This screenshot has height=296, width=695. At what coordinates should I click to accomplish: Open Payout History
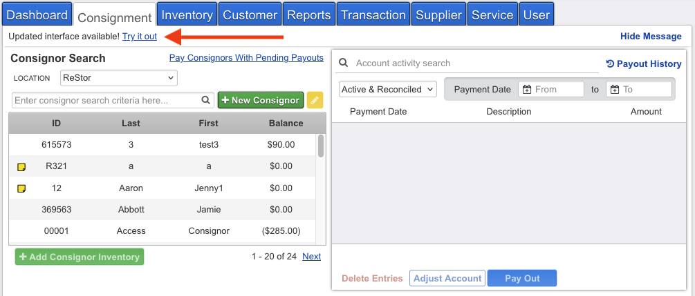tap(644, 63)
